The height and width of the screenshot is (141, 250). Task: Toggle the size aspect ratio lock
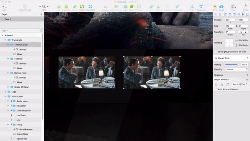(x=237, y=26)
